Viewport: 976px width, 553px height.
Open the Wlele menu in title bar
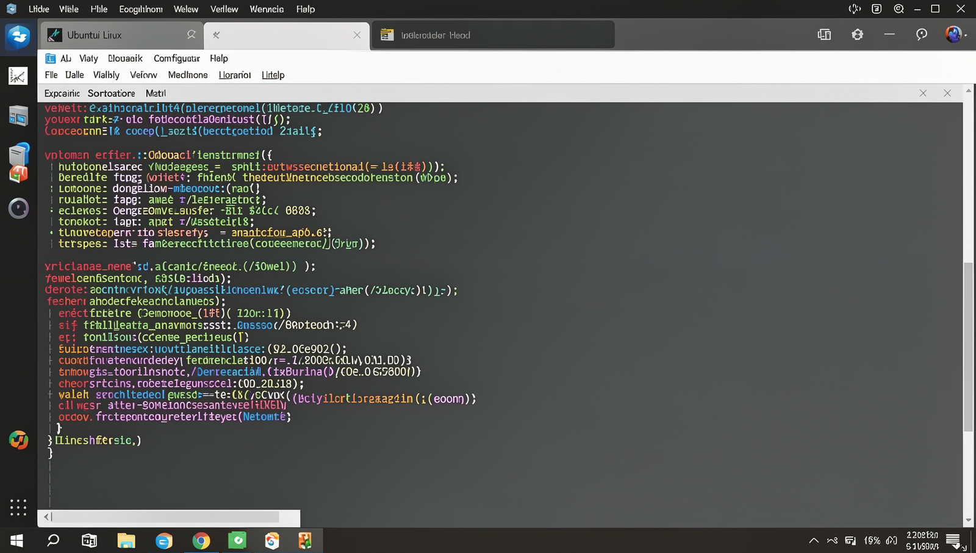point(69,9)
